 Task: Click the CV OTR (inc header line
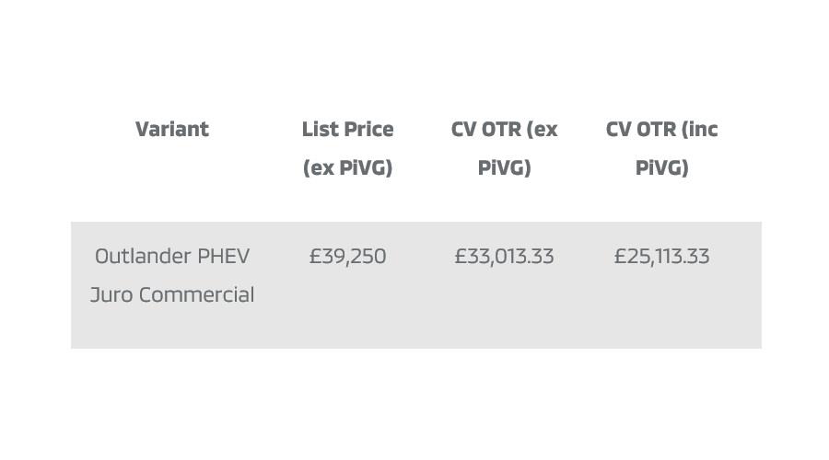pyautogui.click(x=661, y=130)
